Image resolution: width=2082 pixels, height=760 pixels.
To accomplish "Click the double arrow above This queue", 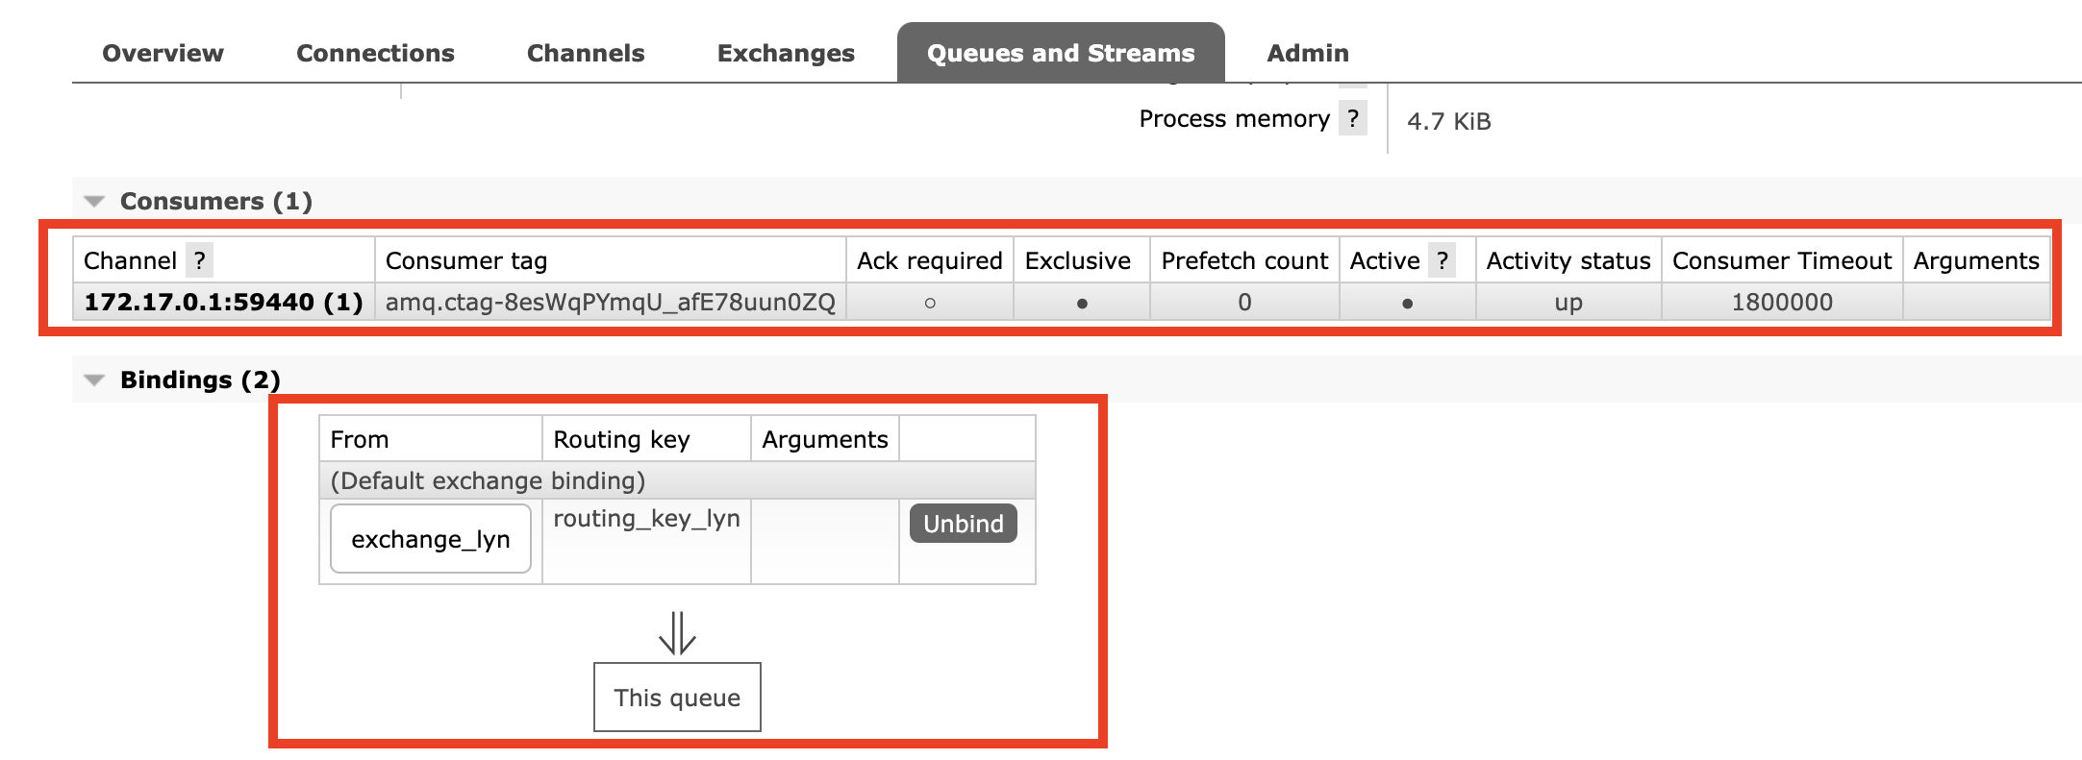I will pos(677,633).
